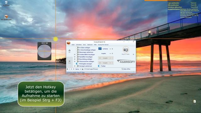Open the gear settings next to the Aufnahme dropdown
Screen dimensions: 201x113
click(x=112, y=49)
